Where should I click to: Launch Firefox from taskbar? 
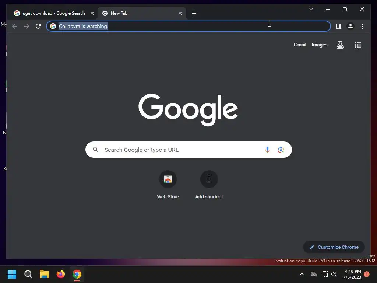click(x=61, y=274)
